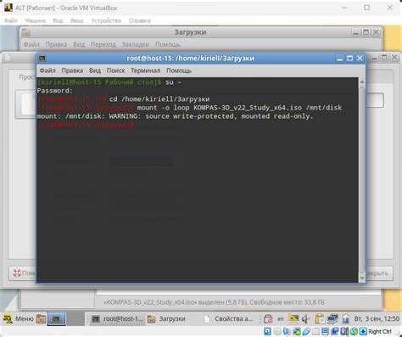The height and width of the screenshot is (337, 402).
Task: Click VirtualBox network adapter status icon
Action: pos(297,331)
